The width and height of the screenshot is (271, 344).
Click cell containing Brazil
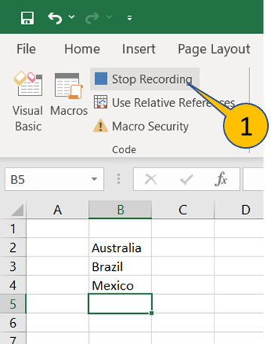[120, 266]
